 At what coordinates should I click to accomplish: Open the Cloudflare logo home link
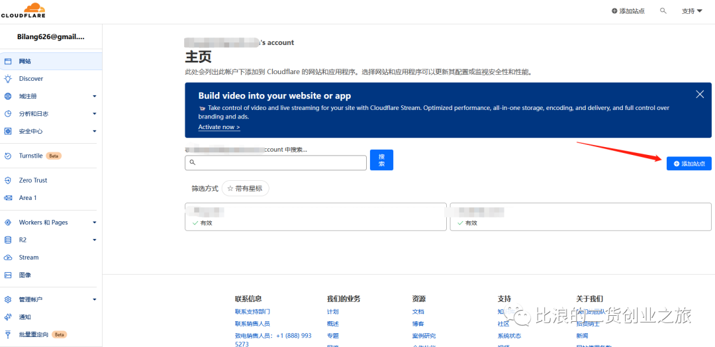click(23, 10)
